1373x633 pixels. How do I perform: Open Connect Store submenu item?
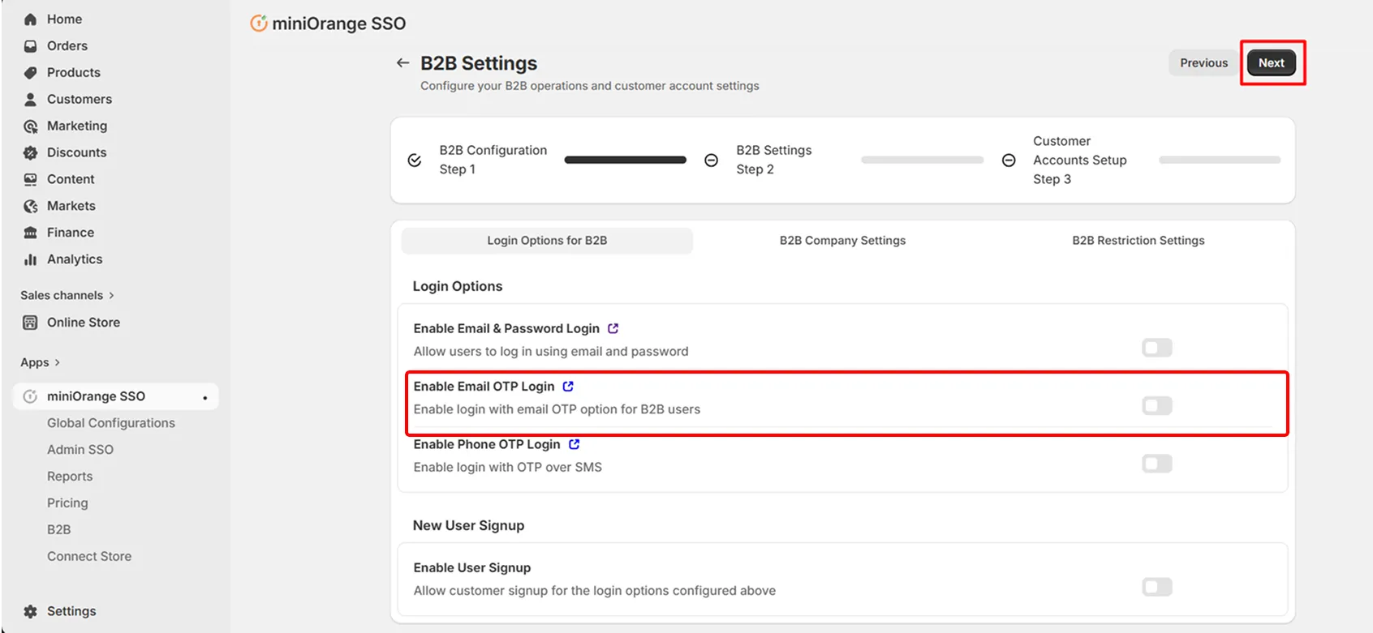click(x=89, y=557)
